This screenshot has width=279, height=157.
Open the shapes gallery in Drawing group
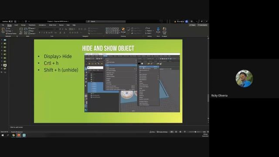click(112, 31)
